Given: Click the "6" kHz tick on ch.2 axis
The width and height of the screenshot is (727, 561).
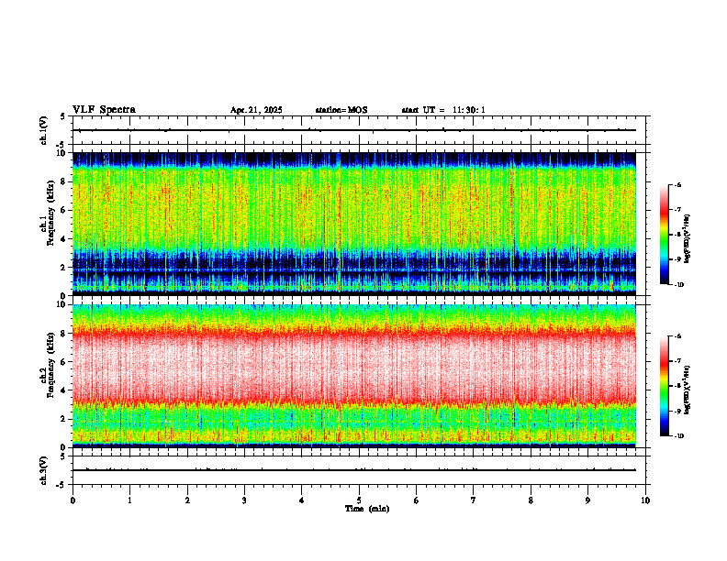Looking at the screenshot, I should click(64, 362).
